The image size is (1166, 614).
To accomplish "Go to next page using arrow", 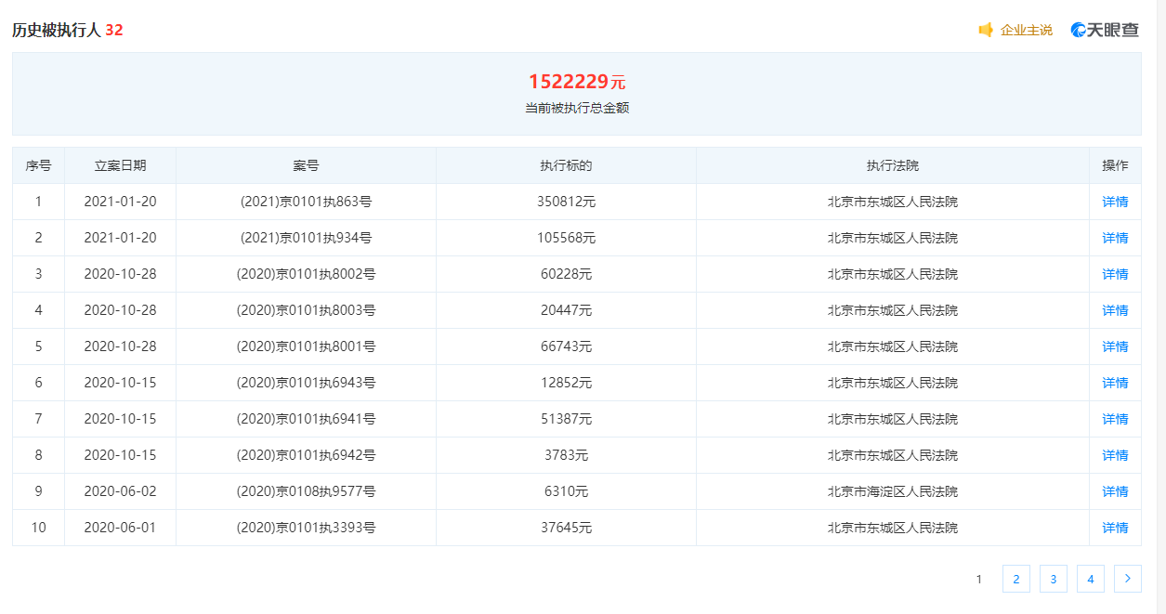I will point(1127,579).
